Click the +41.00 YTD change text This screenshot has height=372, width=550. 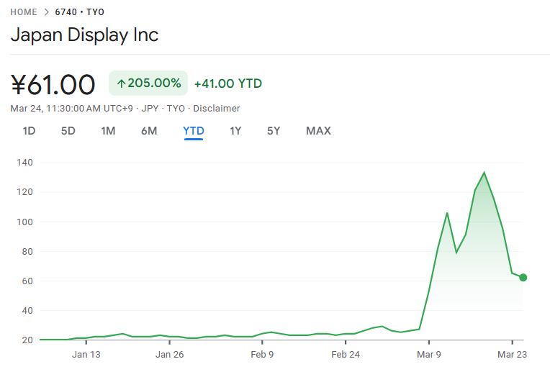point(228,83)
